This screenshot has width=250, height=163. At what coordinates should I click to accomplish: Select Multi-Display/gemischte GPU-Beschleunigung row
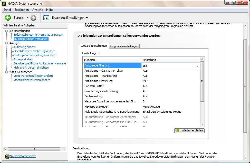point(142,112)
